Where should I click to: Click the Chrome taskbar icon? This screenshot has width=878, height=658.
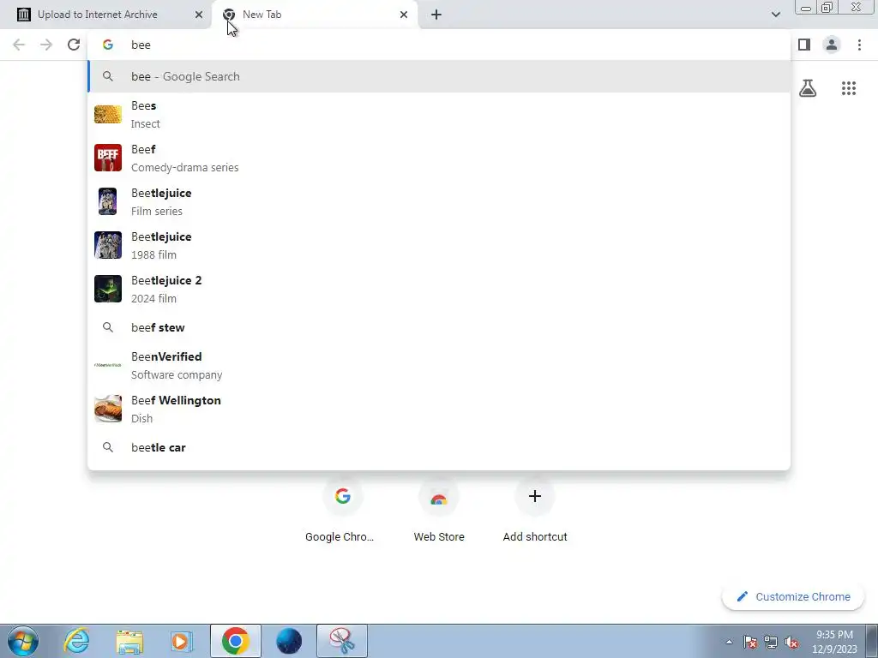pyautogui.click(x=235, y=641)
